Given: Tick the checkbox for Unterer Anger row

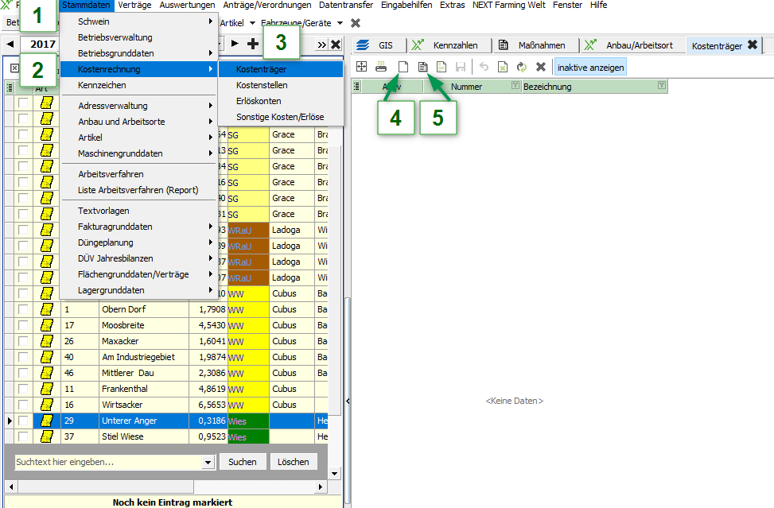Looking at the screenshot, I should (x=24, y=421).
